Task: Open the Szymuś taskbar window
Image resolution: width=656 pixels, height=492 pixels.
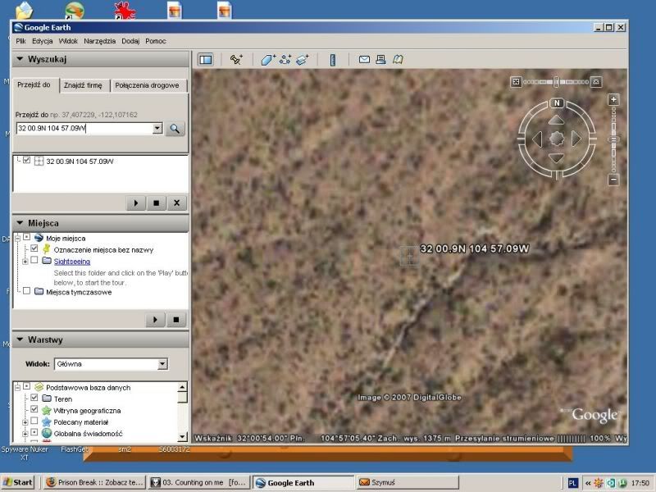Action: coord(407,482)
